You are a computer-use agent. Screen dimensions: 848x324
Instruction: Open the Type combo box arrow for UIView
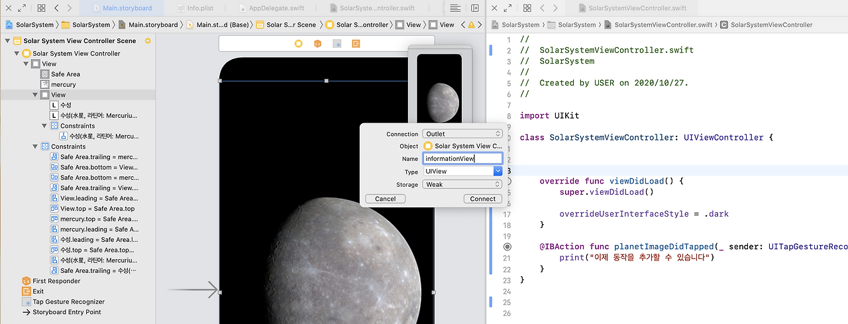[x=498, y=172]
